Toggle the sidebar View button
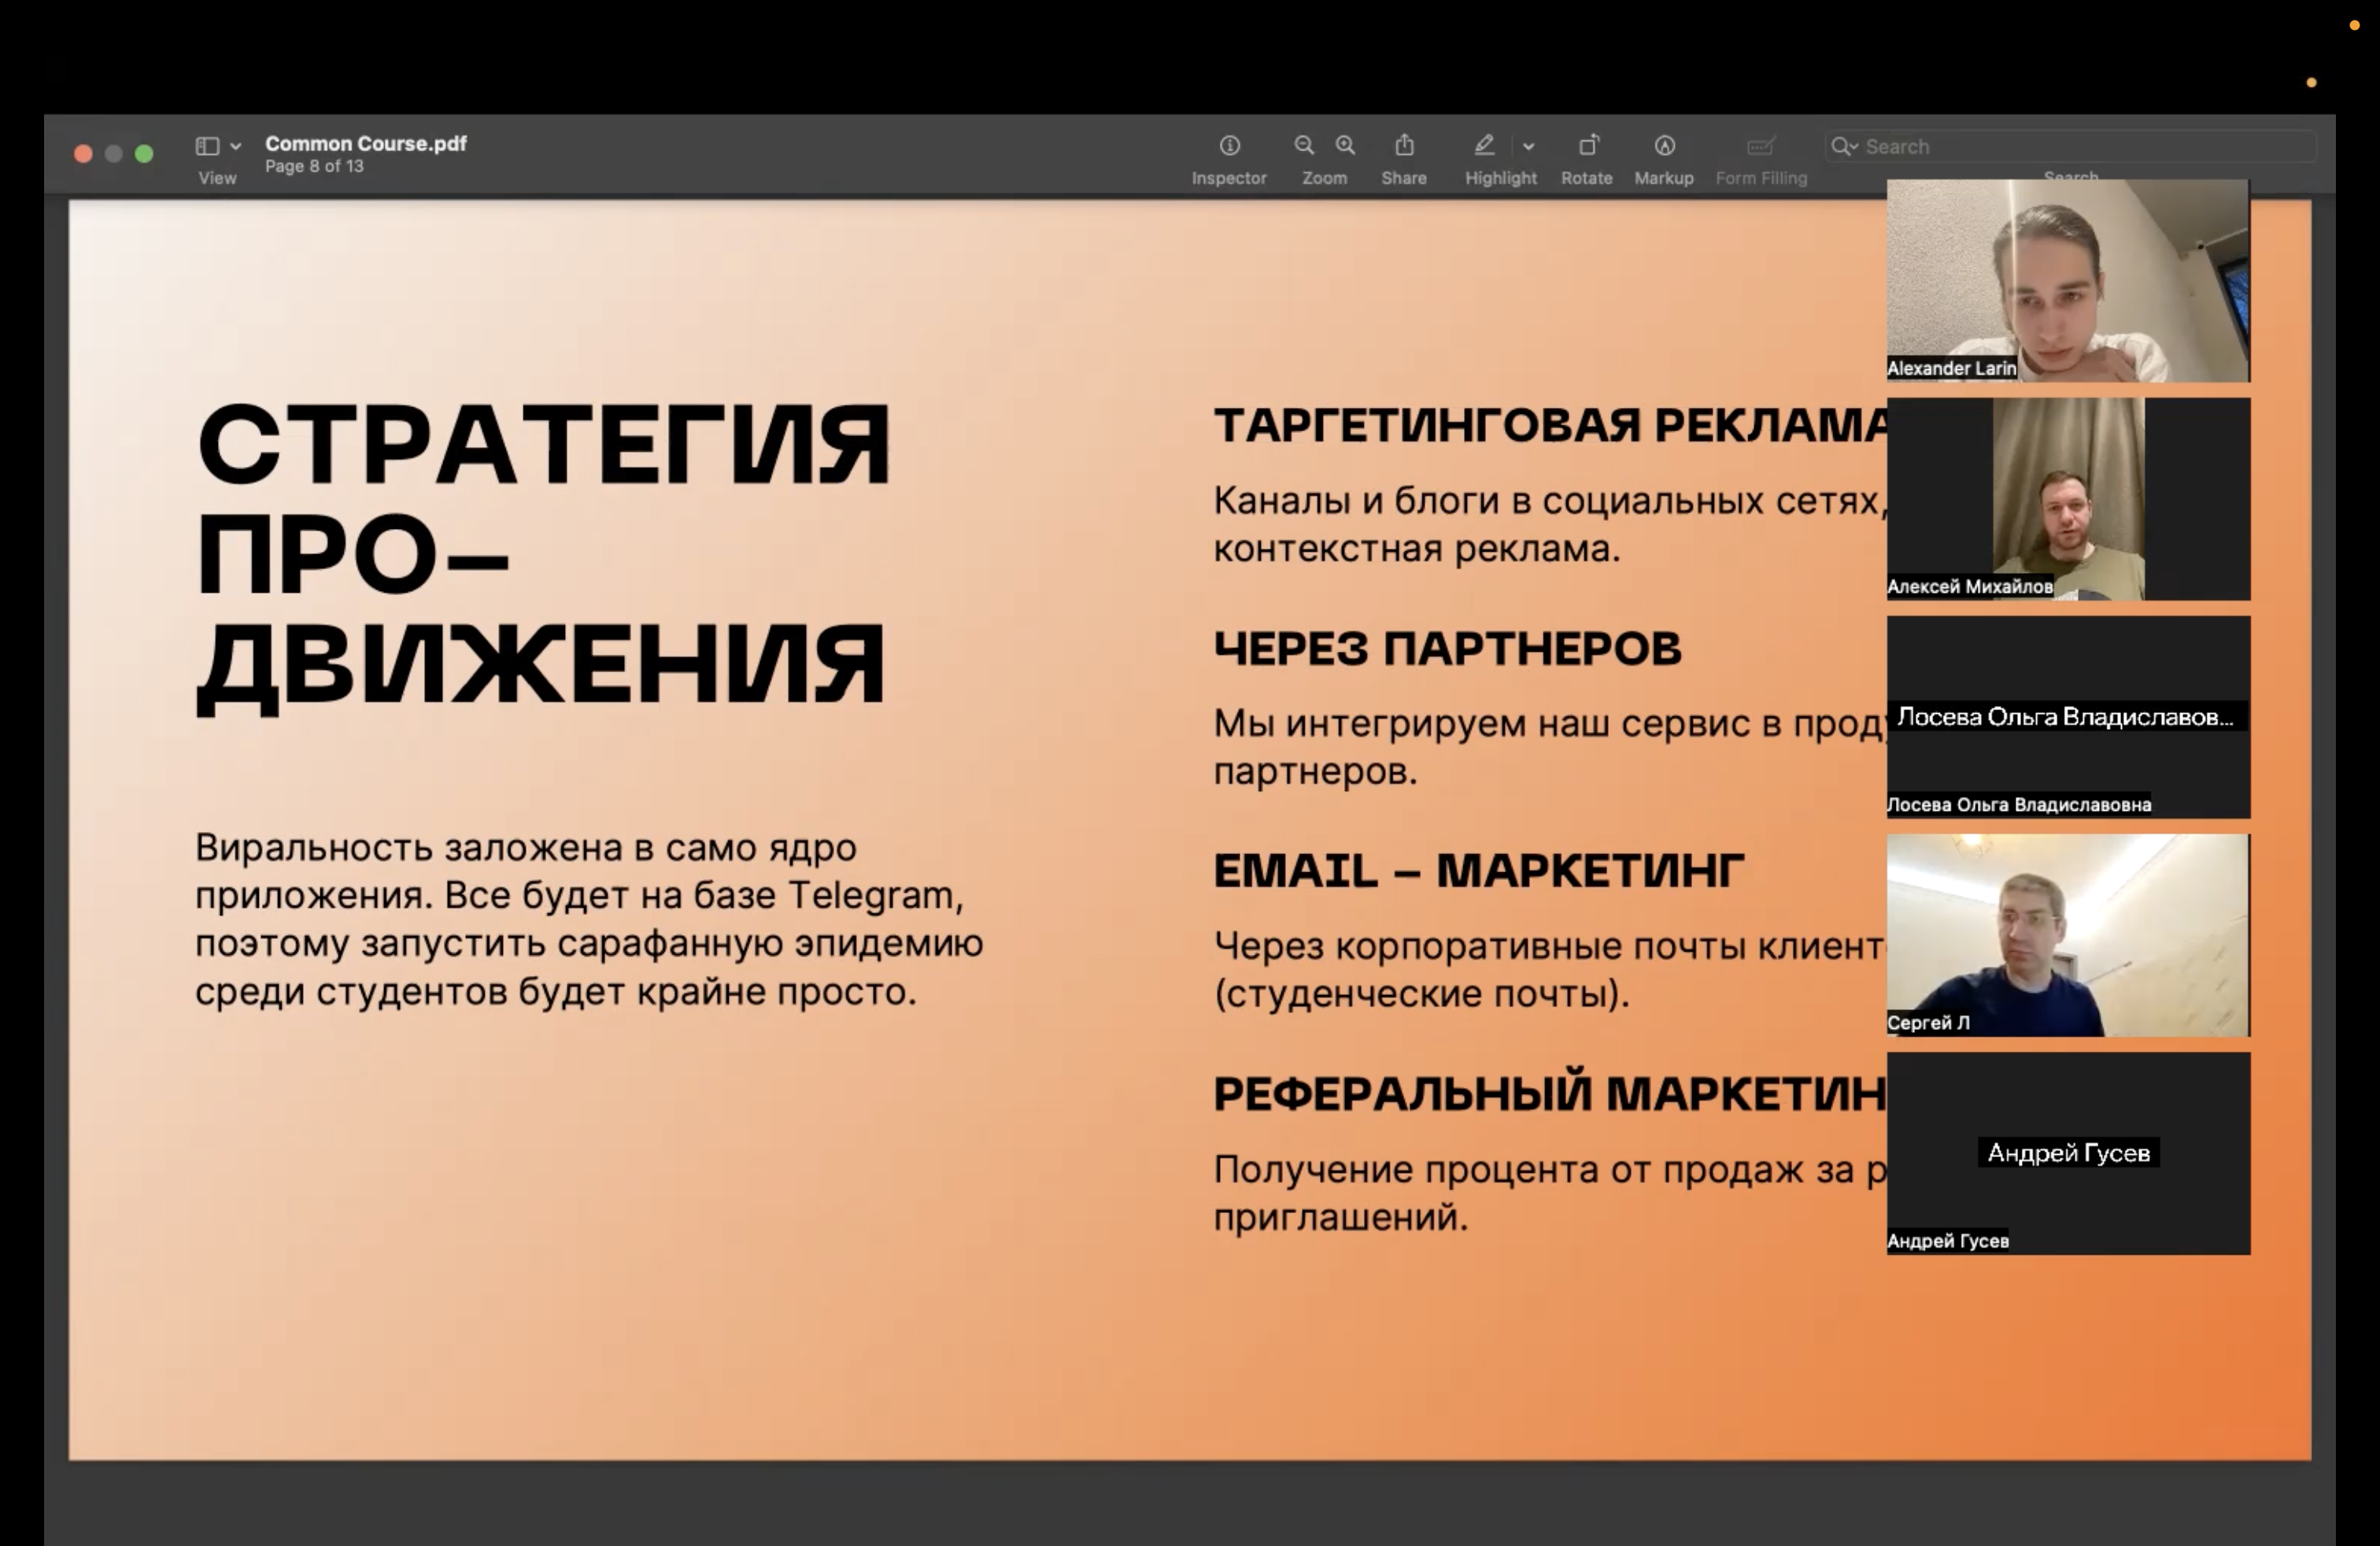Screen dimensions: 2380x1546 click(207, 146)
